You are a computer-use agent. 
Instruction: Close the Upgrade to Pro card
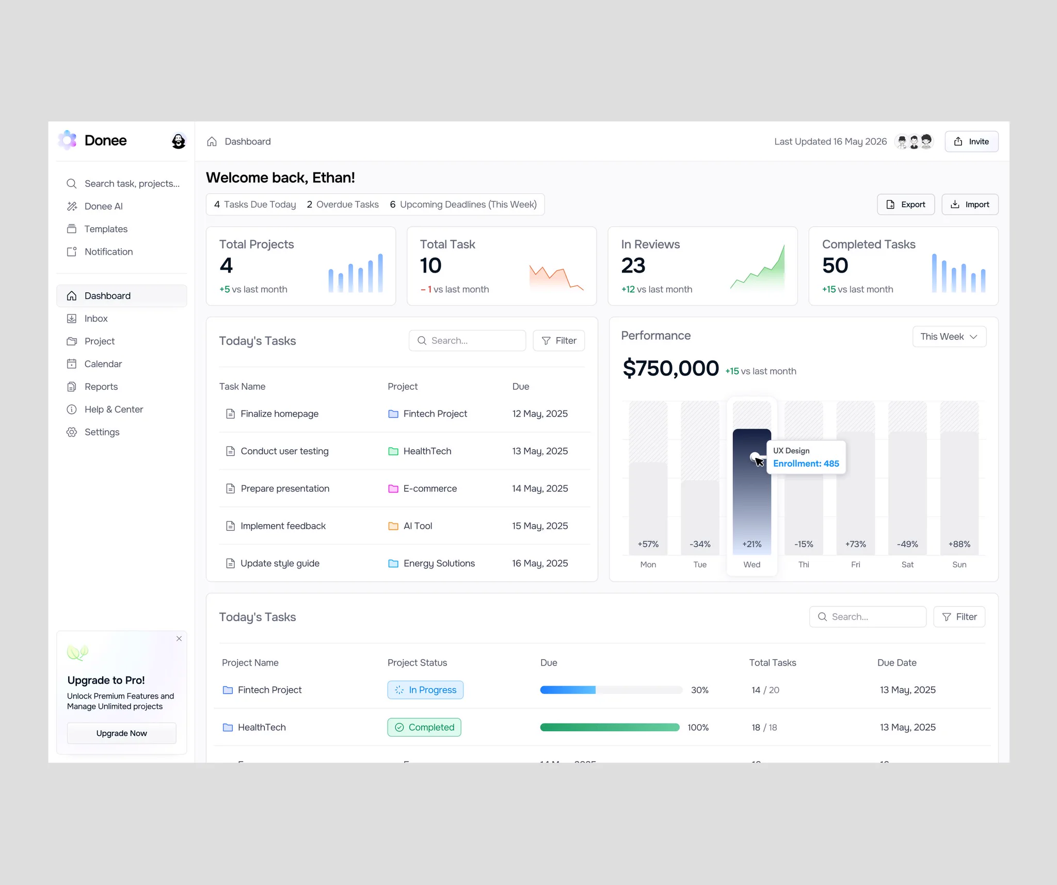(x=179, y=639)
